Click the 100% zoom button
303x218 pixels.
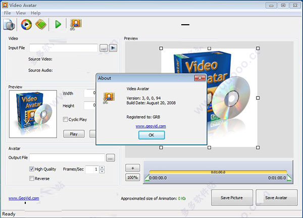coord(132,177)
